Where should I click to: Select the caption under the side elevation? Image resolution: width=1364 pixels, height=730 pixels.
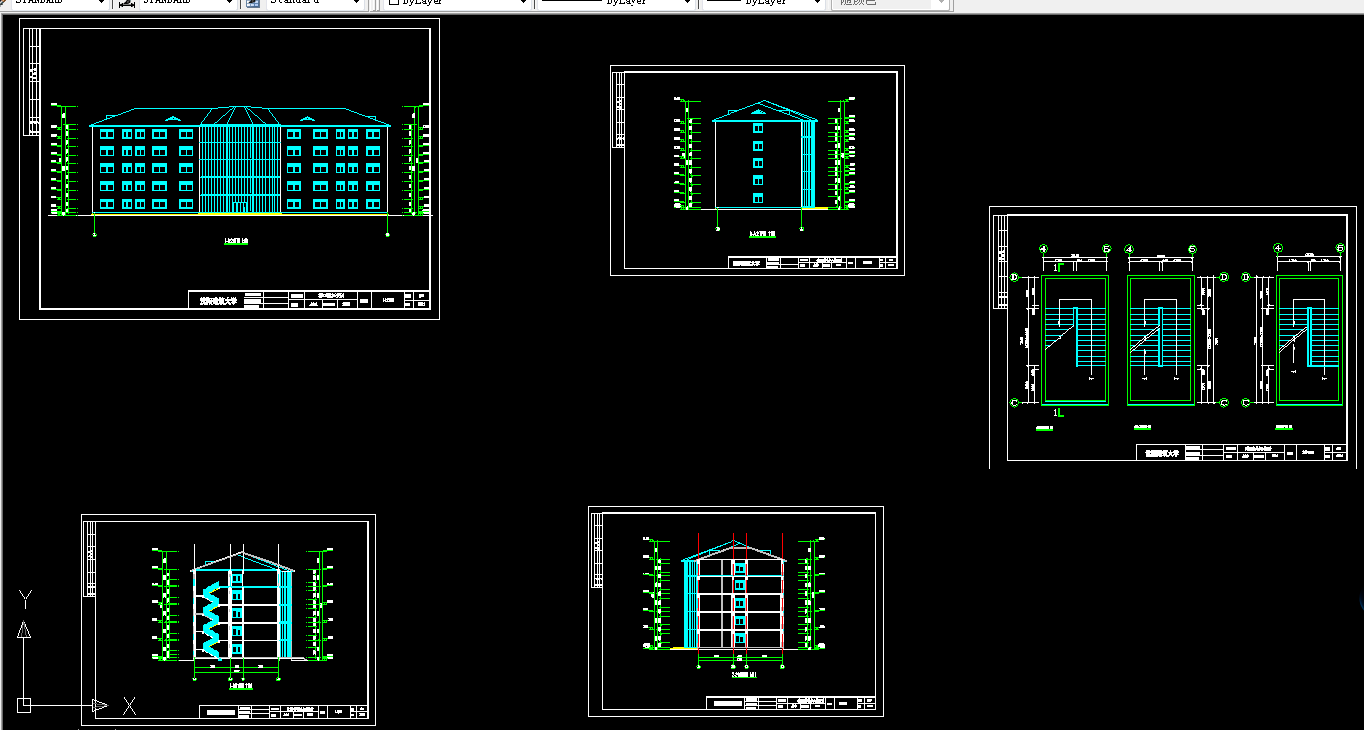point(762,234)
